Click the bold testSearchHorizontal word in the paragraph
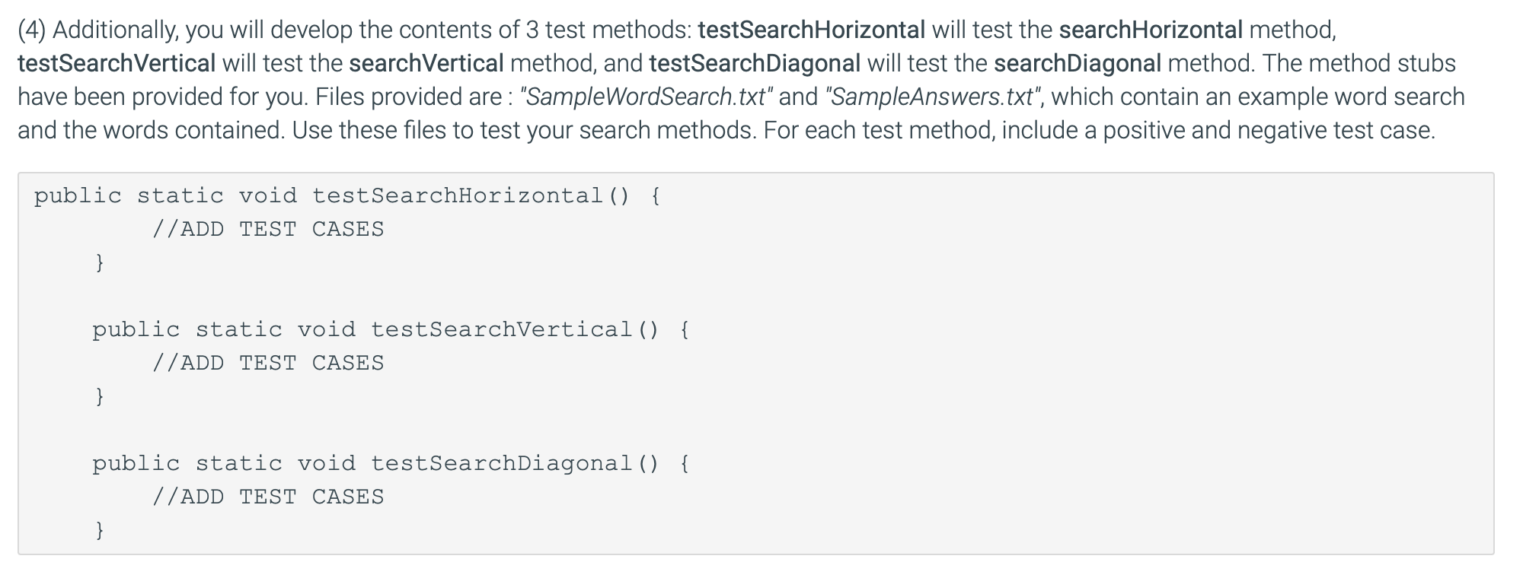Viewport: 1523px width, 578px height. click(811, 30)
